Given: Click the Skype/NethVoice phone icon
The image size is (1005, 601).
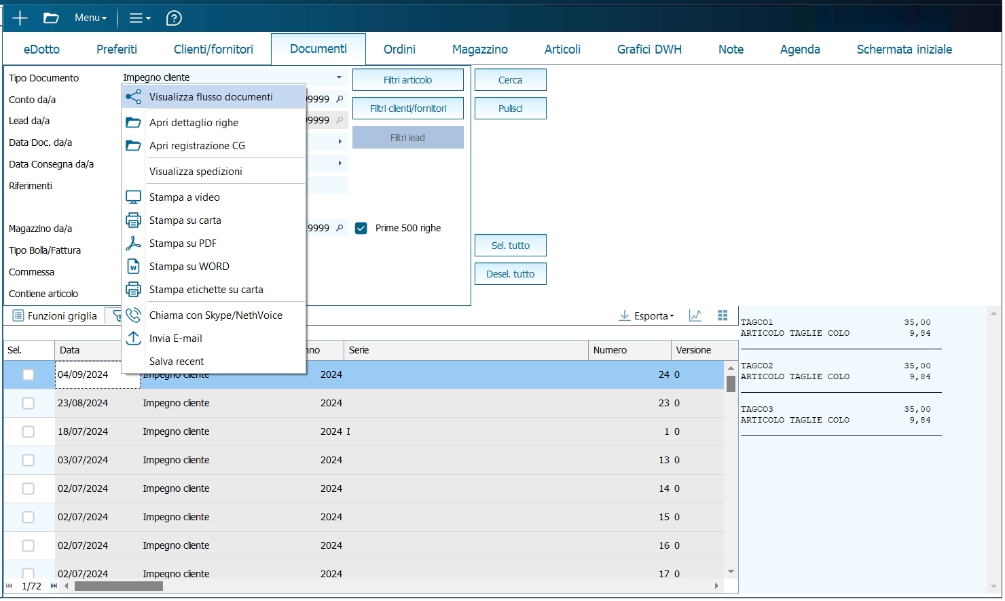Looking at the screenshot, I should [134, 315].
